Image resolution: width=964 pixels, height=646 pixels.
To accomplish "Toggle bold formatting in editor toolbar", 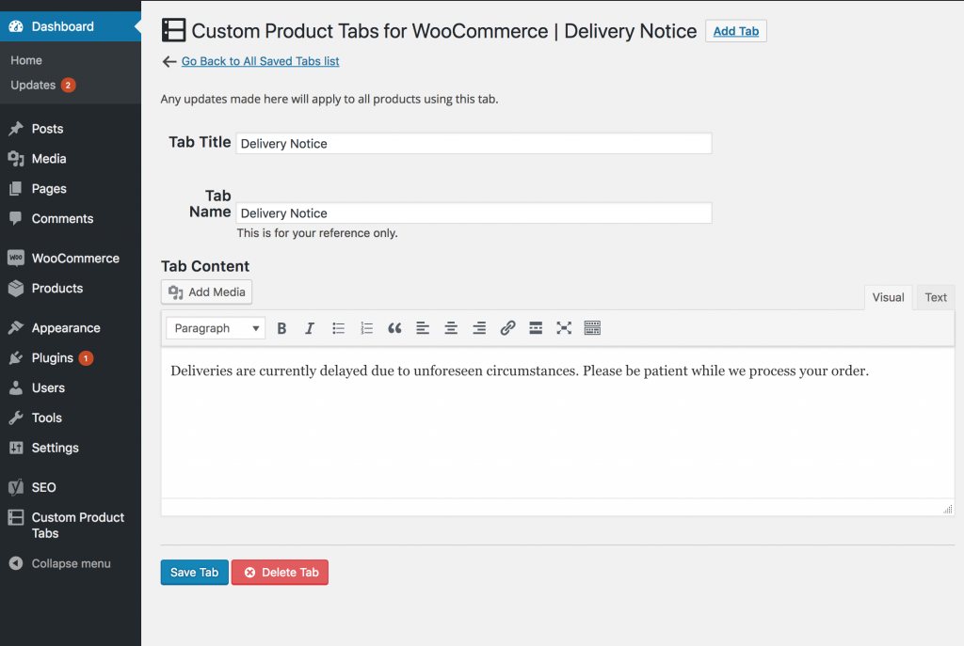I will [x=281, y=328].
